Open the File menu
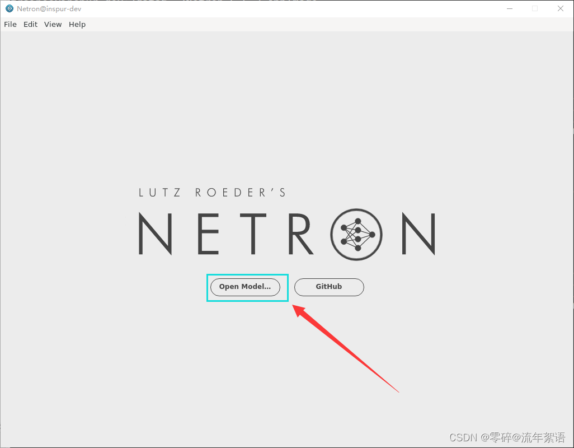 pos(10,24)
